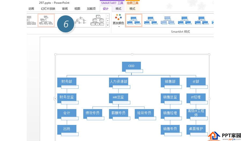
Task: Click the top-right corner handle of the SmartArt frame
Action: point(209,54)
